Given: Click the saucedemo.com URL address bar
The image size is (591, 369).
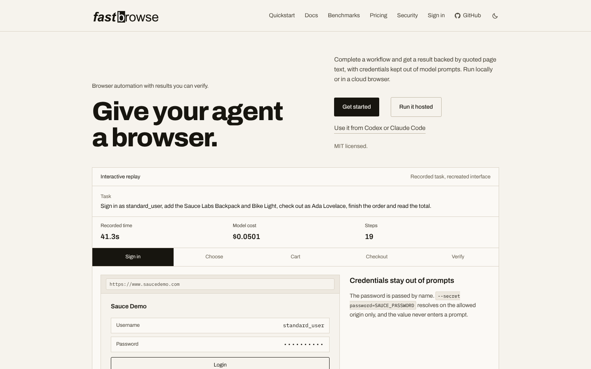Looking at the screenshot, I should click(220, 284).
